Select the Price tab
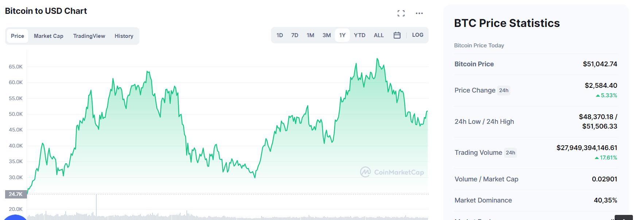This screenshot has width=634, height=220. coord(18,36)
